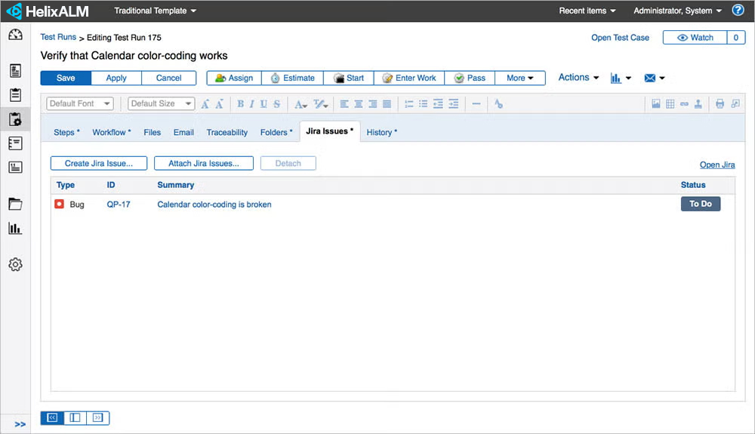Open the highlight color dropdown
The height and width of the screenshot is (434, 755).
coord(321,104)
